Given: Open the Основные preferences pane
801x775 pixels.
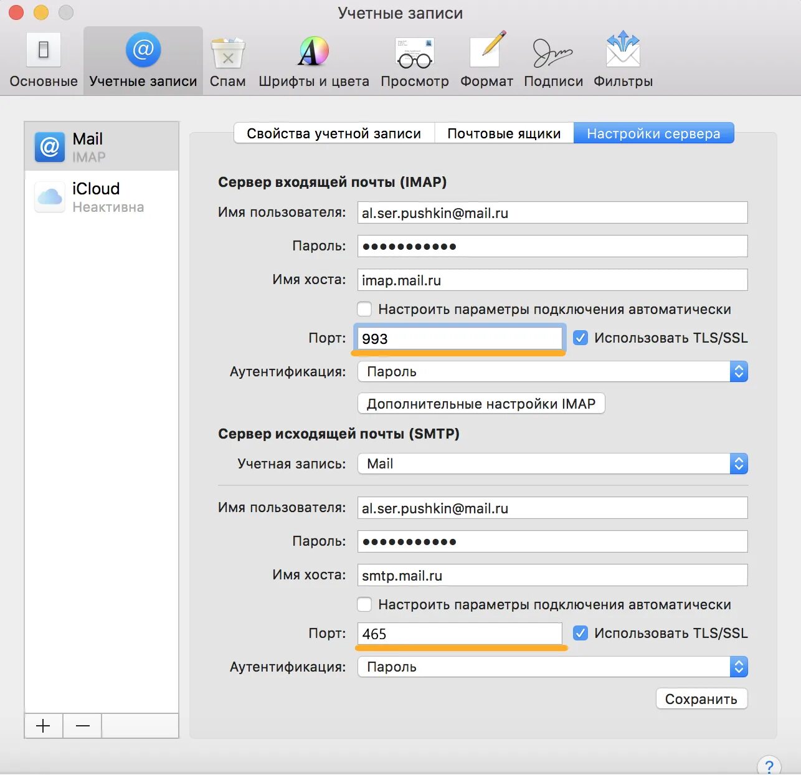Looking at the screenshot, I should coord(44,61).
